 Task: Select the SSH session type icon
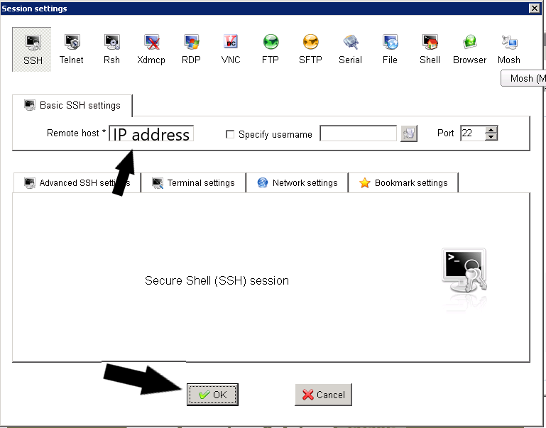(32, 50)
